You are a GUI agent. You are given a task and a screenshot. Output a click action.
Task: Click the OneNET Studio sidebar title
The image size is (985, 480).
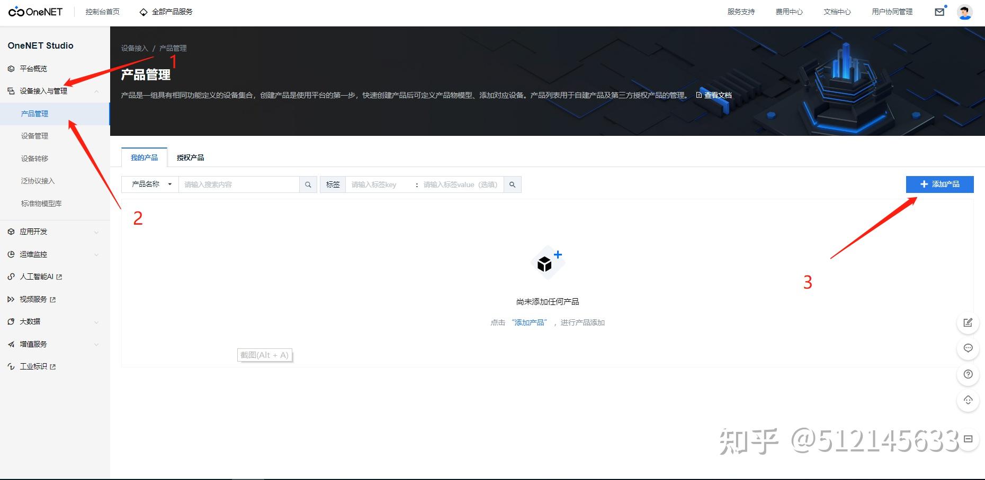[40, 45]
